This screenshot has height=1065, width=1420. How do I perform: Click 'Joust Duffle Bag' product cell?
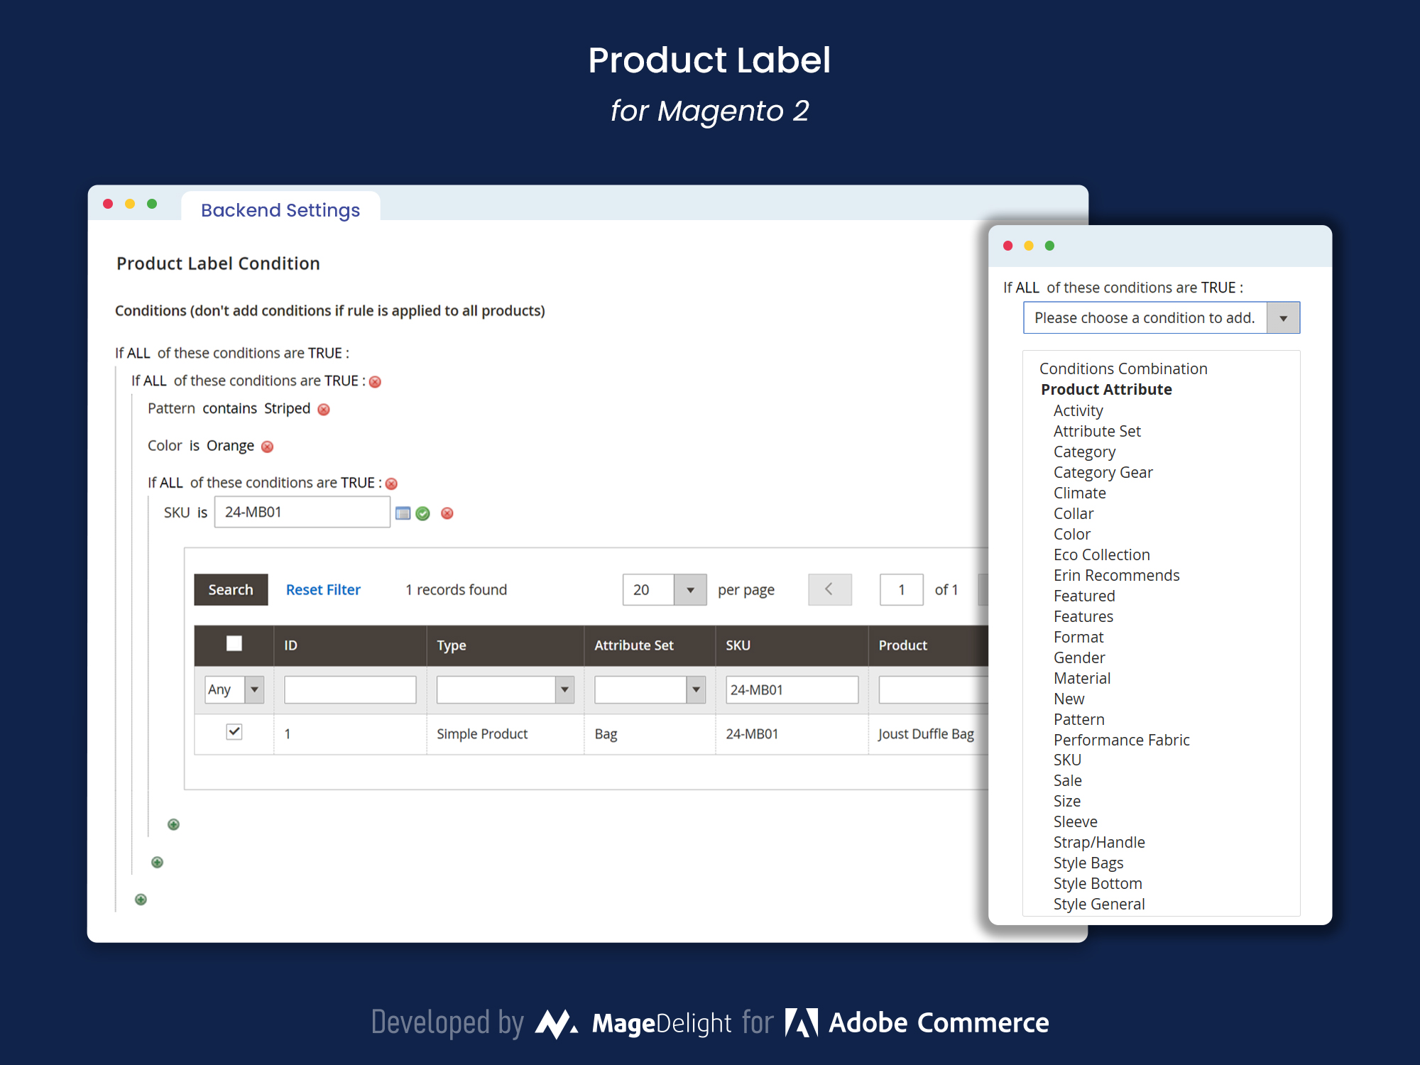(x=926, y=733)
